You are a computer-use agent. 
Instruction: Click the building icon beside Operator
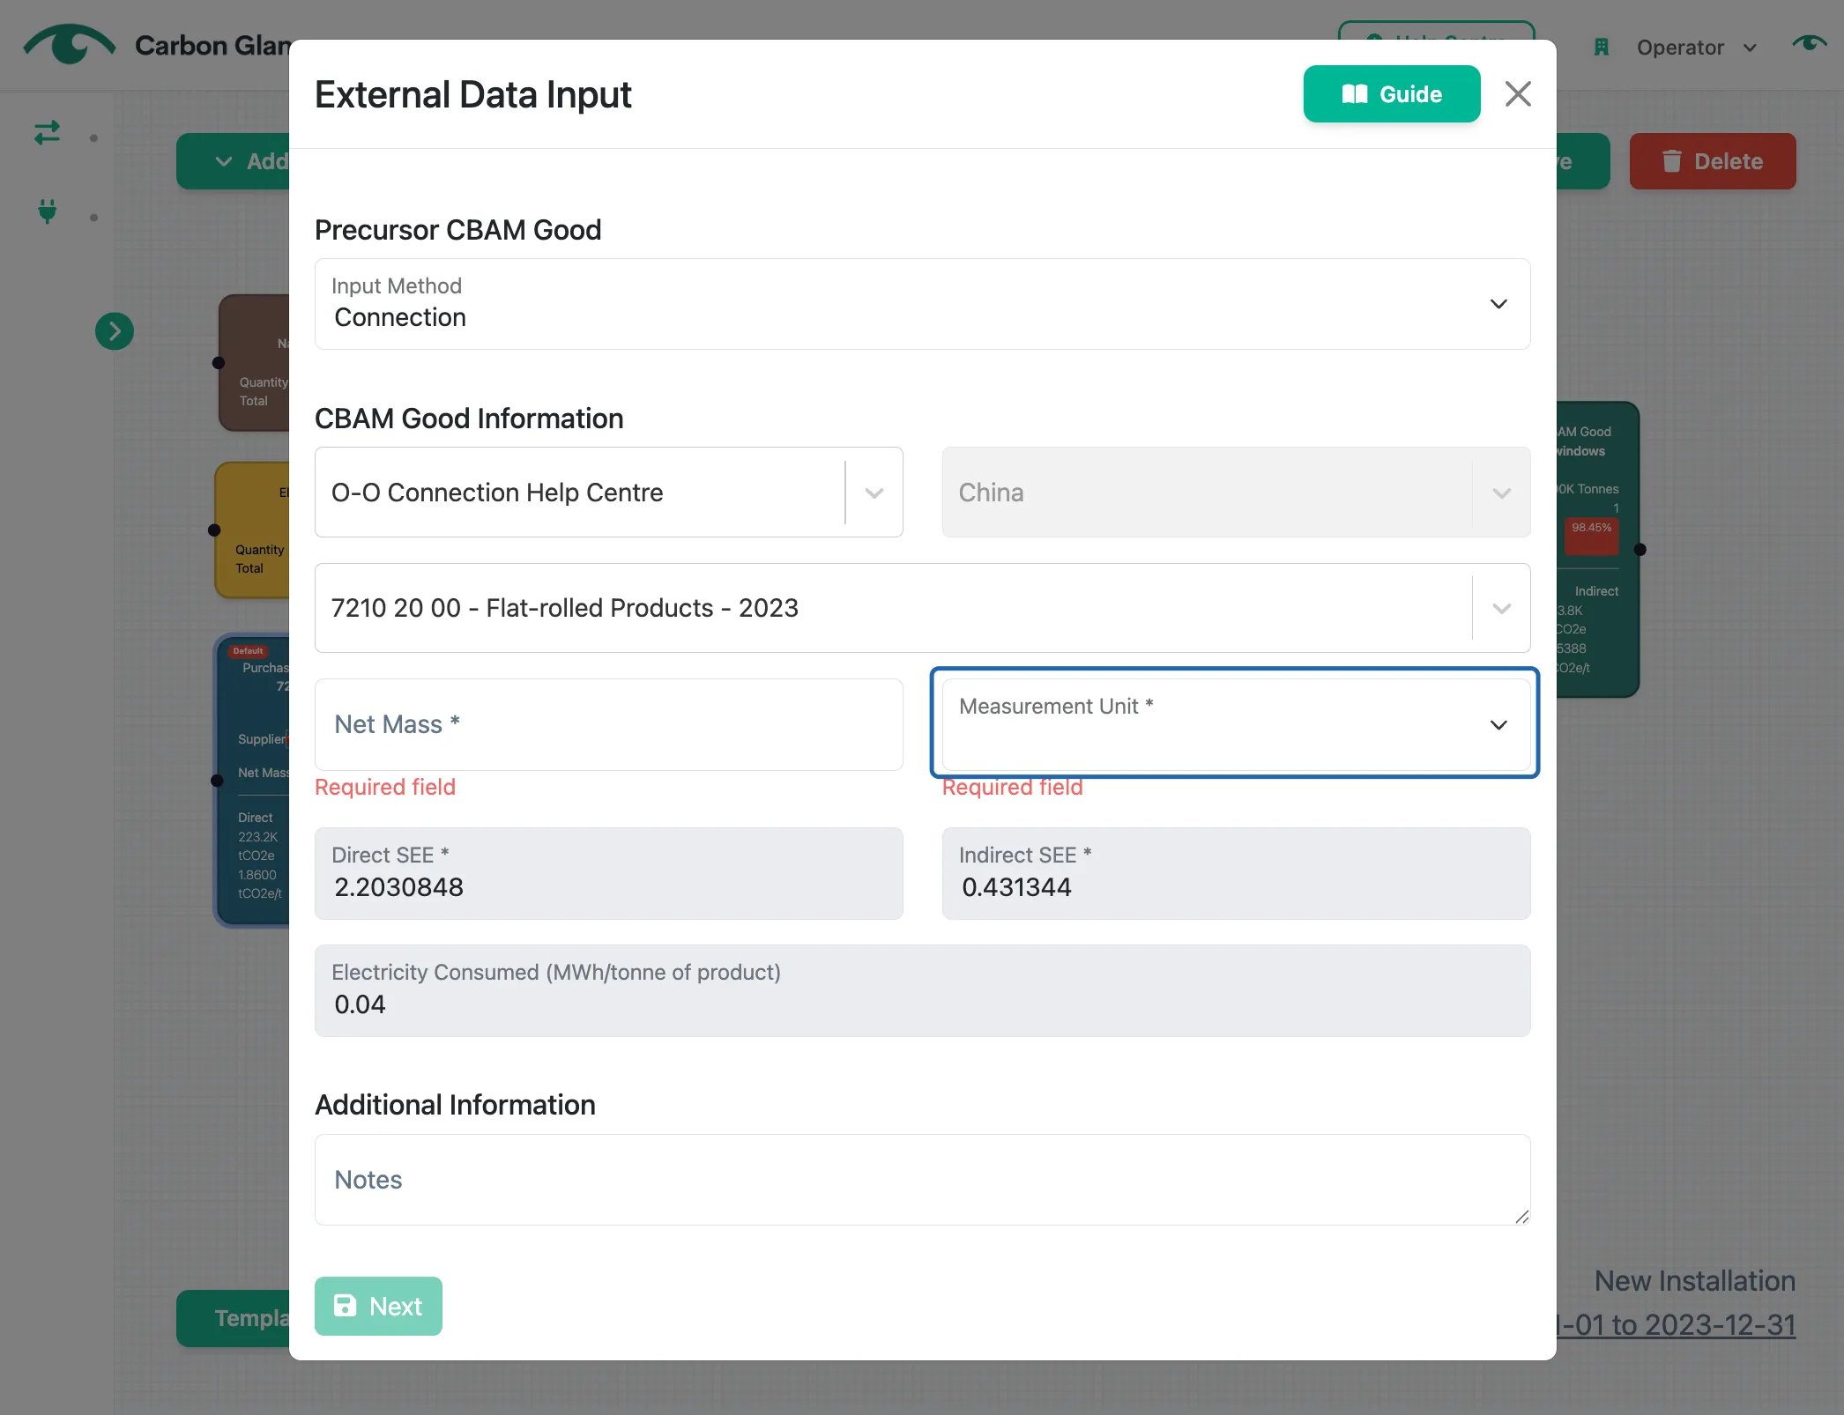(x=1602, y=48)
